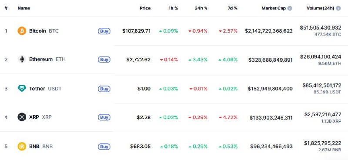Sort by the 7d % column header
Screen dimensions: 348x160
point(232,8)
